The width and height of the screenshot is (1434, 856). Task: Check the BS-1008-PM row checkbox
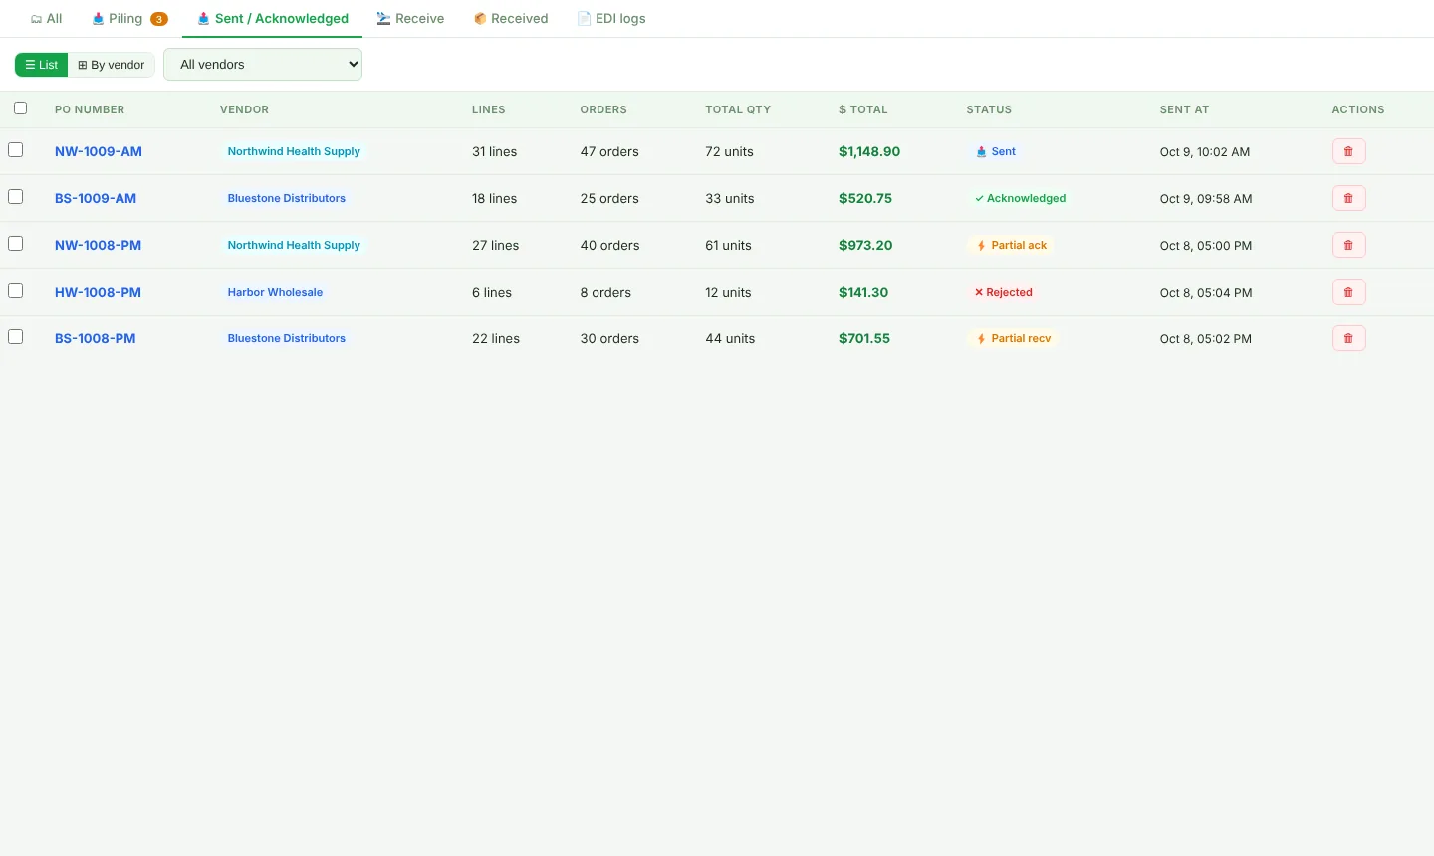[15, 337]
